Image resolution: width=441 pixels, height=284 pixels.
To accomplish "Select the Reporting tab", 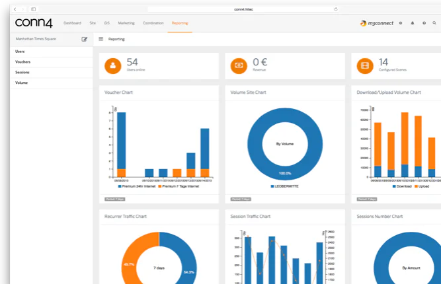I will tap(180, 23).
